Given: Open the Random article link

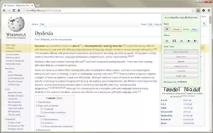Looking at the screenshot, I should 13,58.
